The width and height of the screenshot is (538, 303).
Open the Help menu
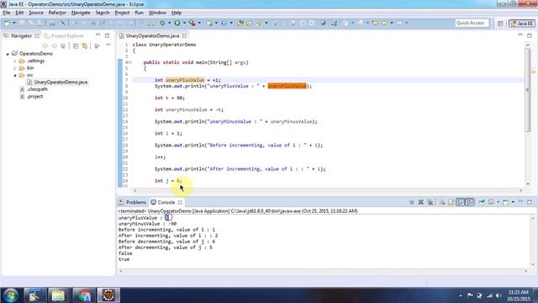click(x=177, y=13)
